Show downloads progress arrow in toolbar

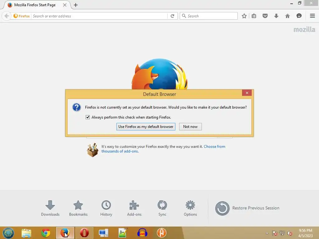coord(276,16)
